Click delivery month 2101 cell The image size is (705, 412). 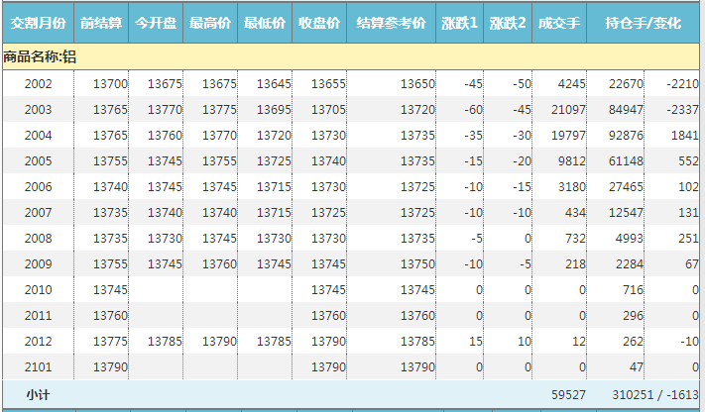[38, 367]
